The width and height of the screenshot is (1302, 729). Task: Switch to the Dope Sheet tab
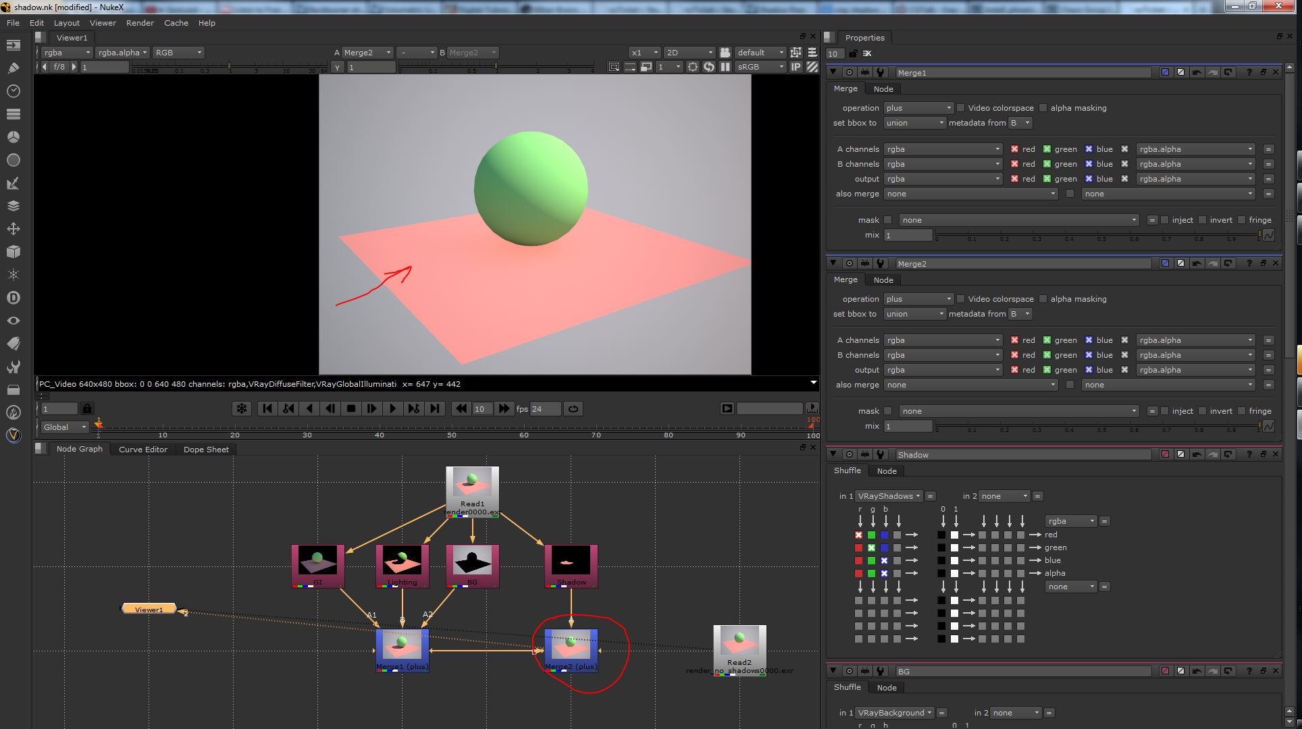pyautogui.click(x=206, y=450)
